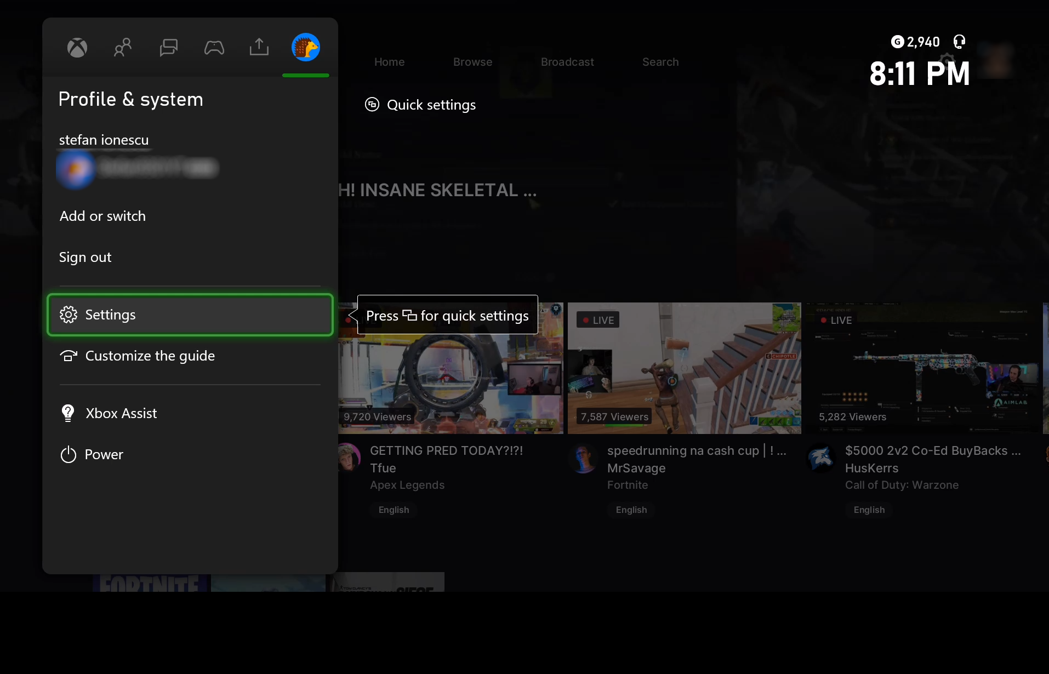
Task: Click the English tag under Tfue
Action: pos(394,510)
